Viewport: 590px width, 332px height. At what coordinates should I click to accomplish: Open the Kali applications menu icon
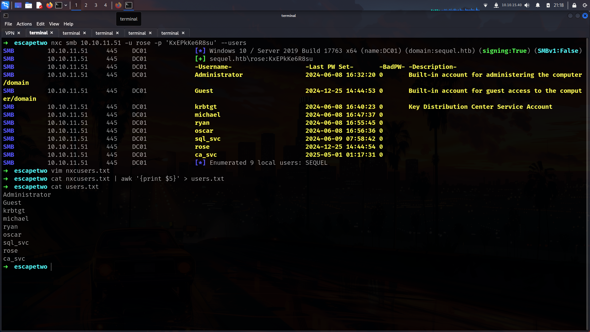6,5
